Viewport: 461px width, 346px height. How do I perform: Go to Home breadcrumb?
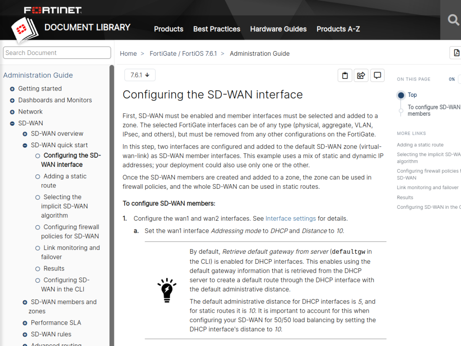(128, 54)
